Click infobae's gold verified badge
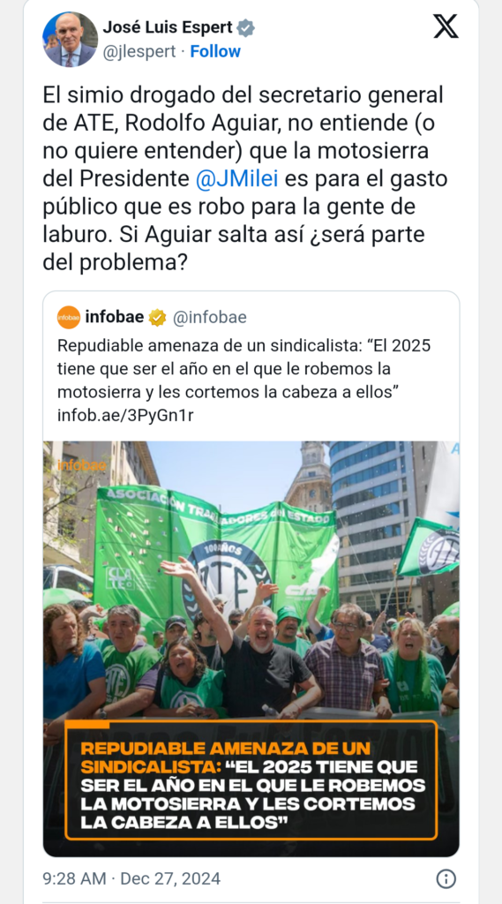Screen dimensions: 502x904 pos(157,317)
